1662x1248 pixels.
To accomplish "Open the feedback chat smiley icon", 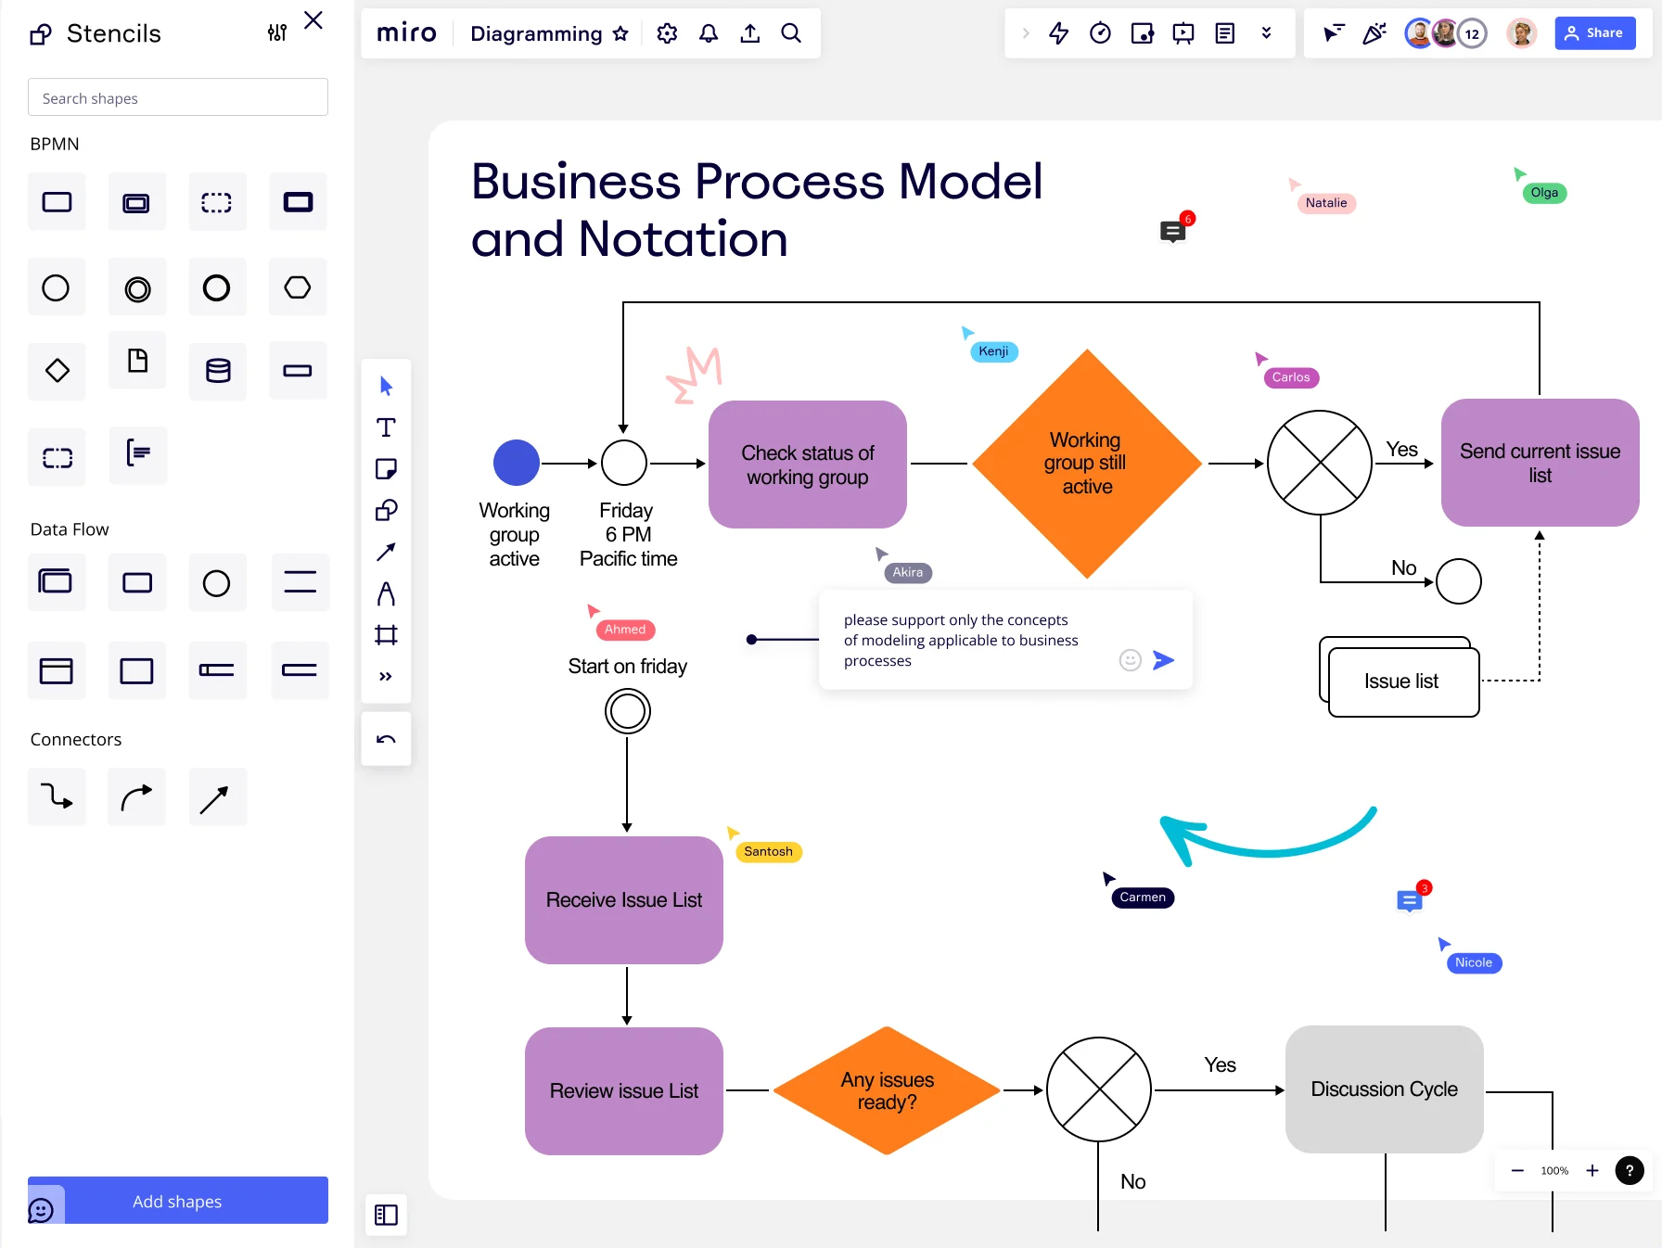I will tap(41, 1210).
